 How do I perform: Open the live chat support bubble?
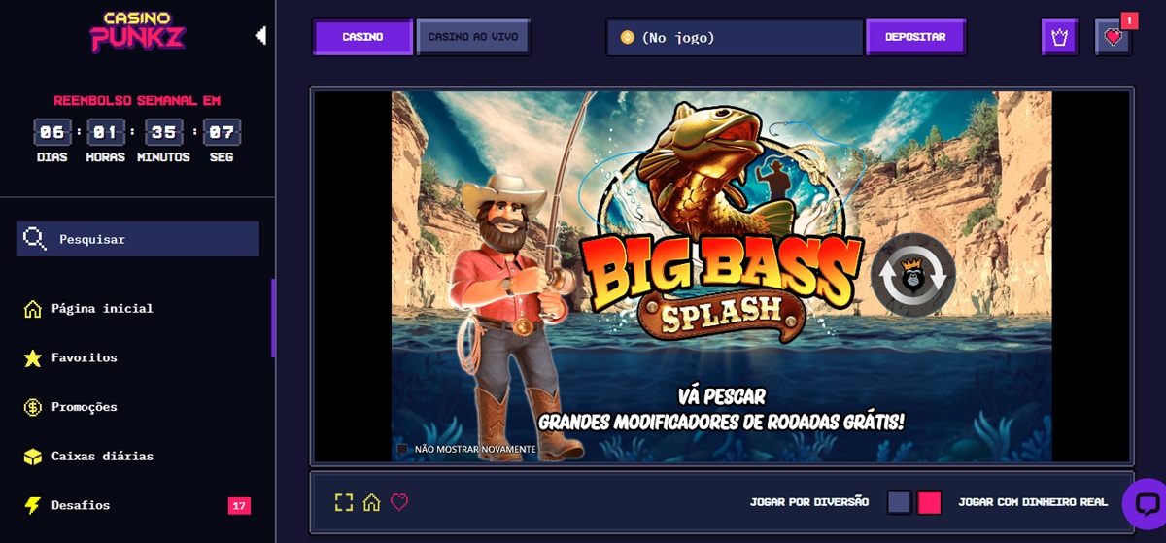[1144, 503]
